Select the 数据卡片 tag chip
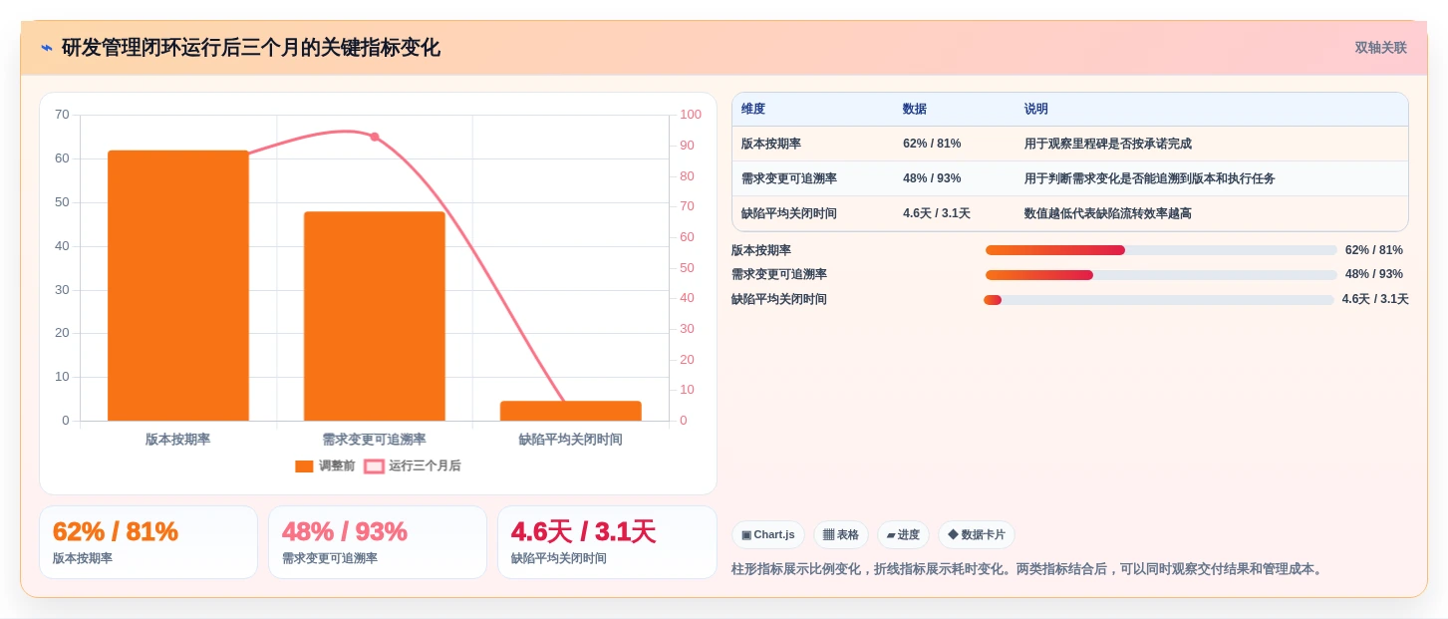 coord(977,535)
